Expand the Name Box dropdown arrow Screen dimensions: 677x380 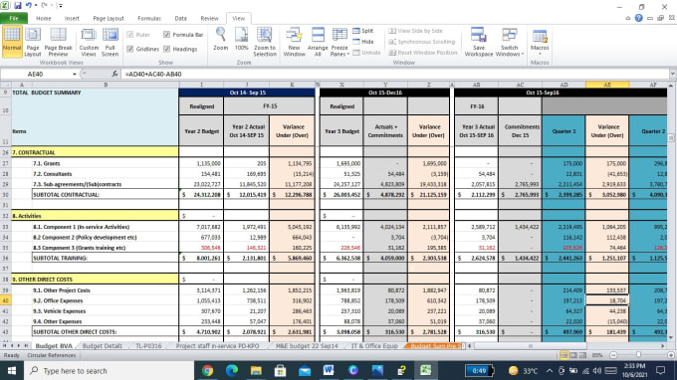pos(75,75)
